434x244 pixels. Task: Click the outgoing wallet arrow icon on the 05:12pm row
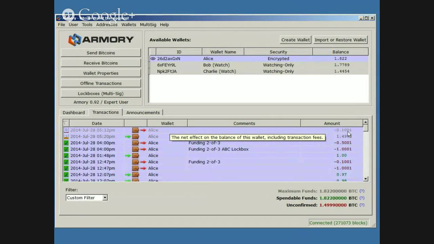[139, 130]
